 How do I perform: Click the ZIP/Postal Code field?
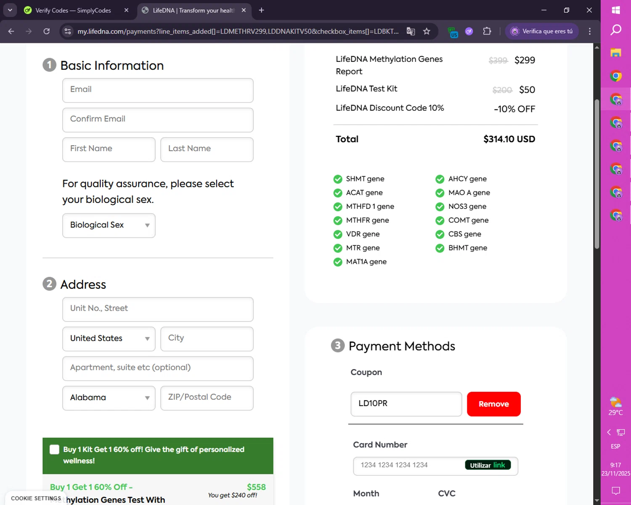[x=207, y=398]
